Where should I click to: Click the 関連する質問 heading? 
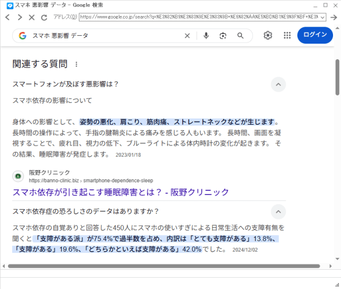[40, 64]
